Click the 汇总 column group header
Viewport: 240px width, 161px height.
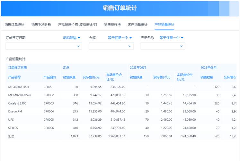[x=66, y=68]
